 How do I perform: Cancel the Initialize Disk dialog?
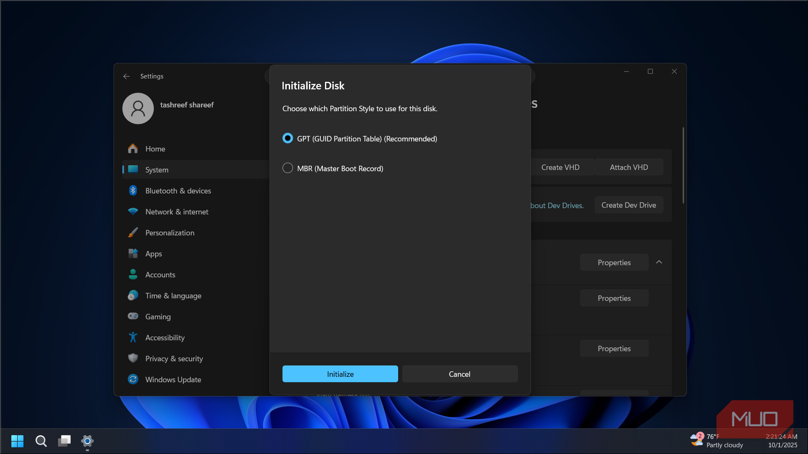(x=459, y=374)
